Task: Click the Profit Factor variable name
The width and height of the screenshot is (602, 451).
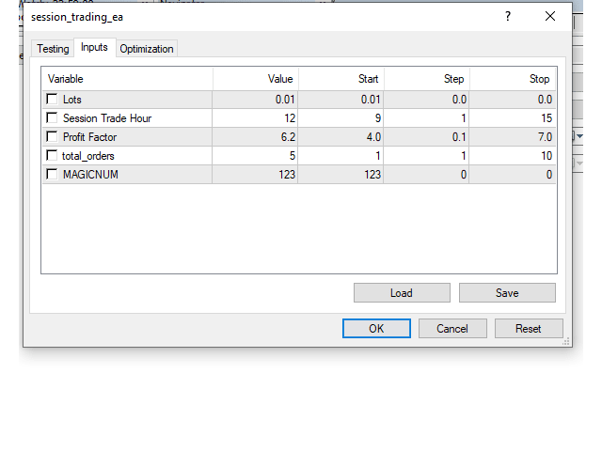Action: pyautogui.click(x=90, y=137)
